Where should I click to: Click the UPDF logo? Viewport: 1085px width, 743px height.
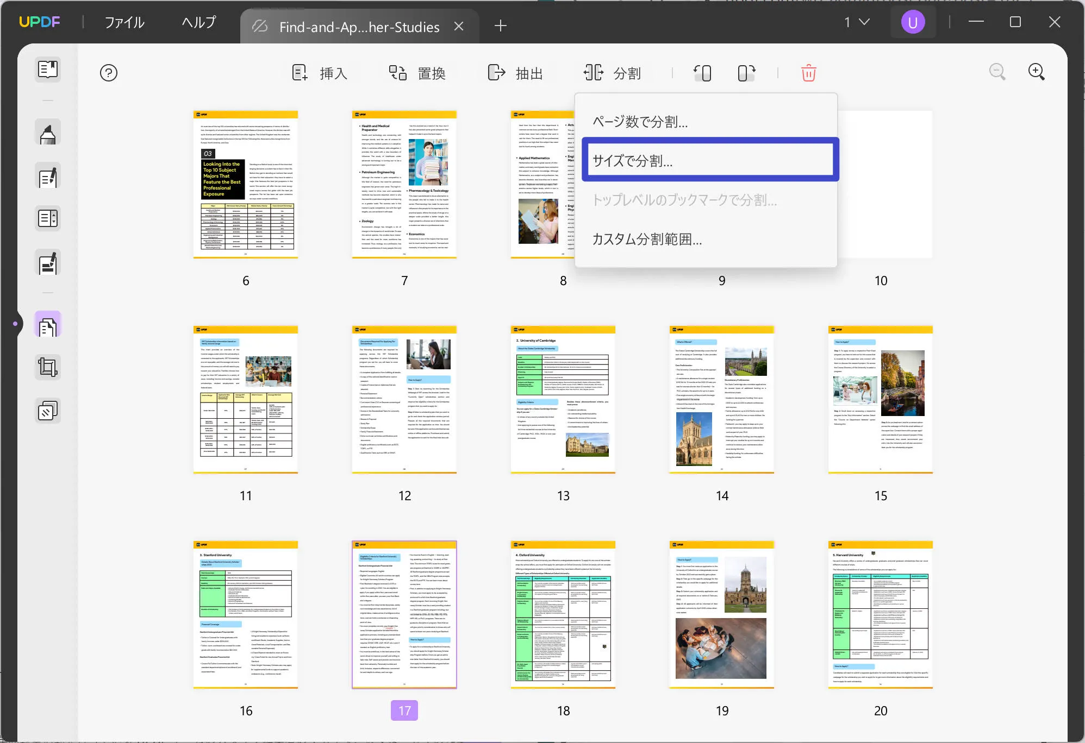(39, 22)
